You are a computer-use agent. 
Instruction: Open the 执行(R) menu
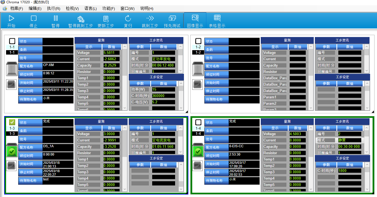coord(54,9)
